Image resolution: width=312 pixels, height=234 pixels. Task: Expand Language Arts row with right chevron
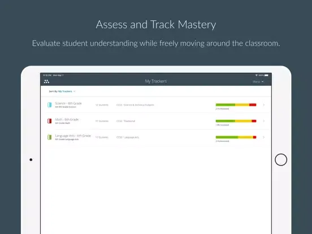(x=263, y=137)
